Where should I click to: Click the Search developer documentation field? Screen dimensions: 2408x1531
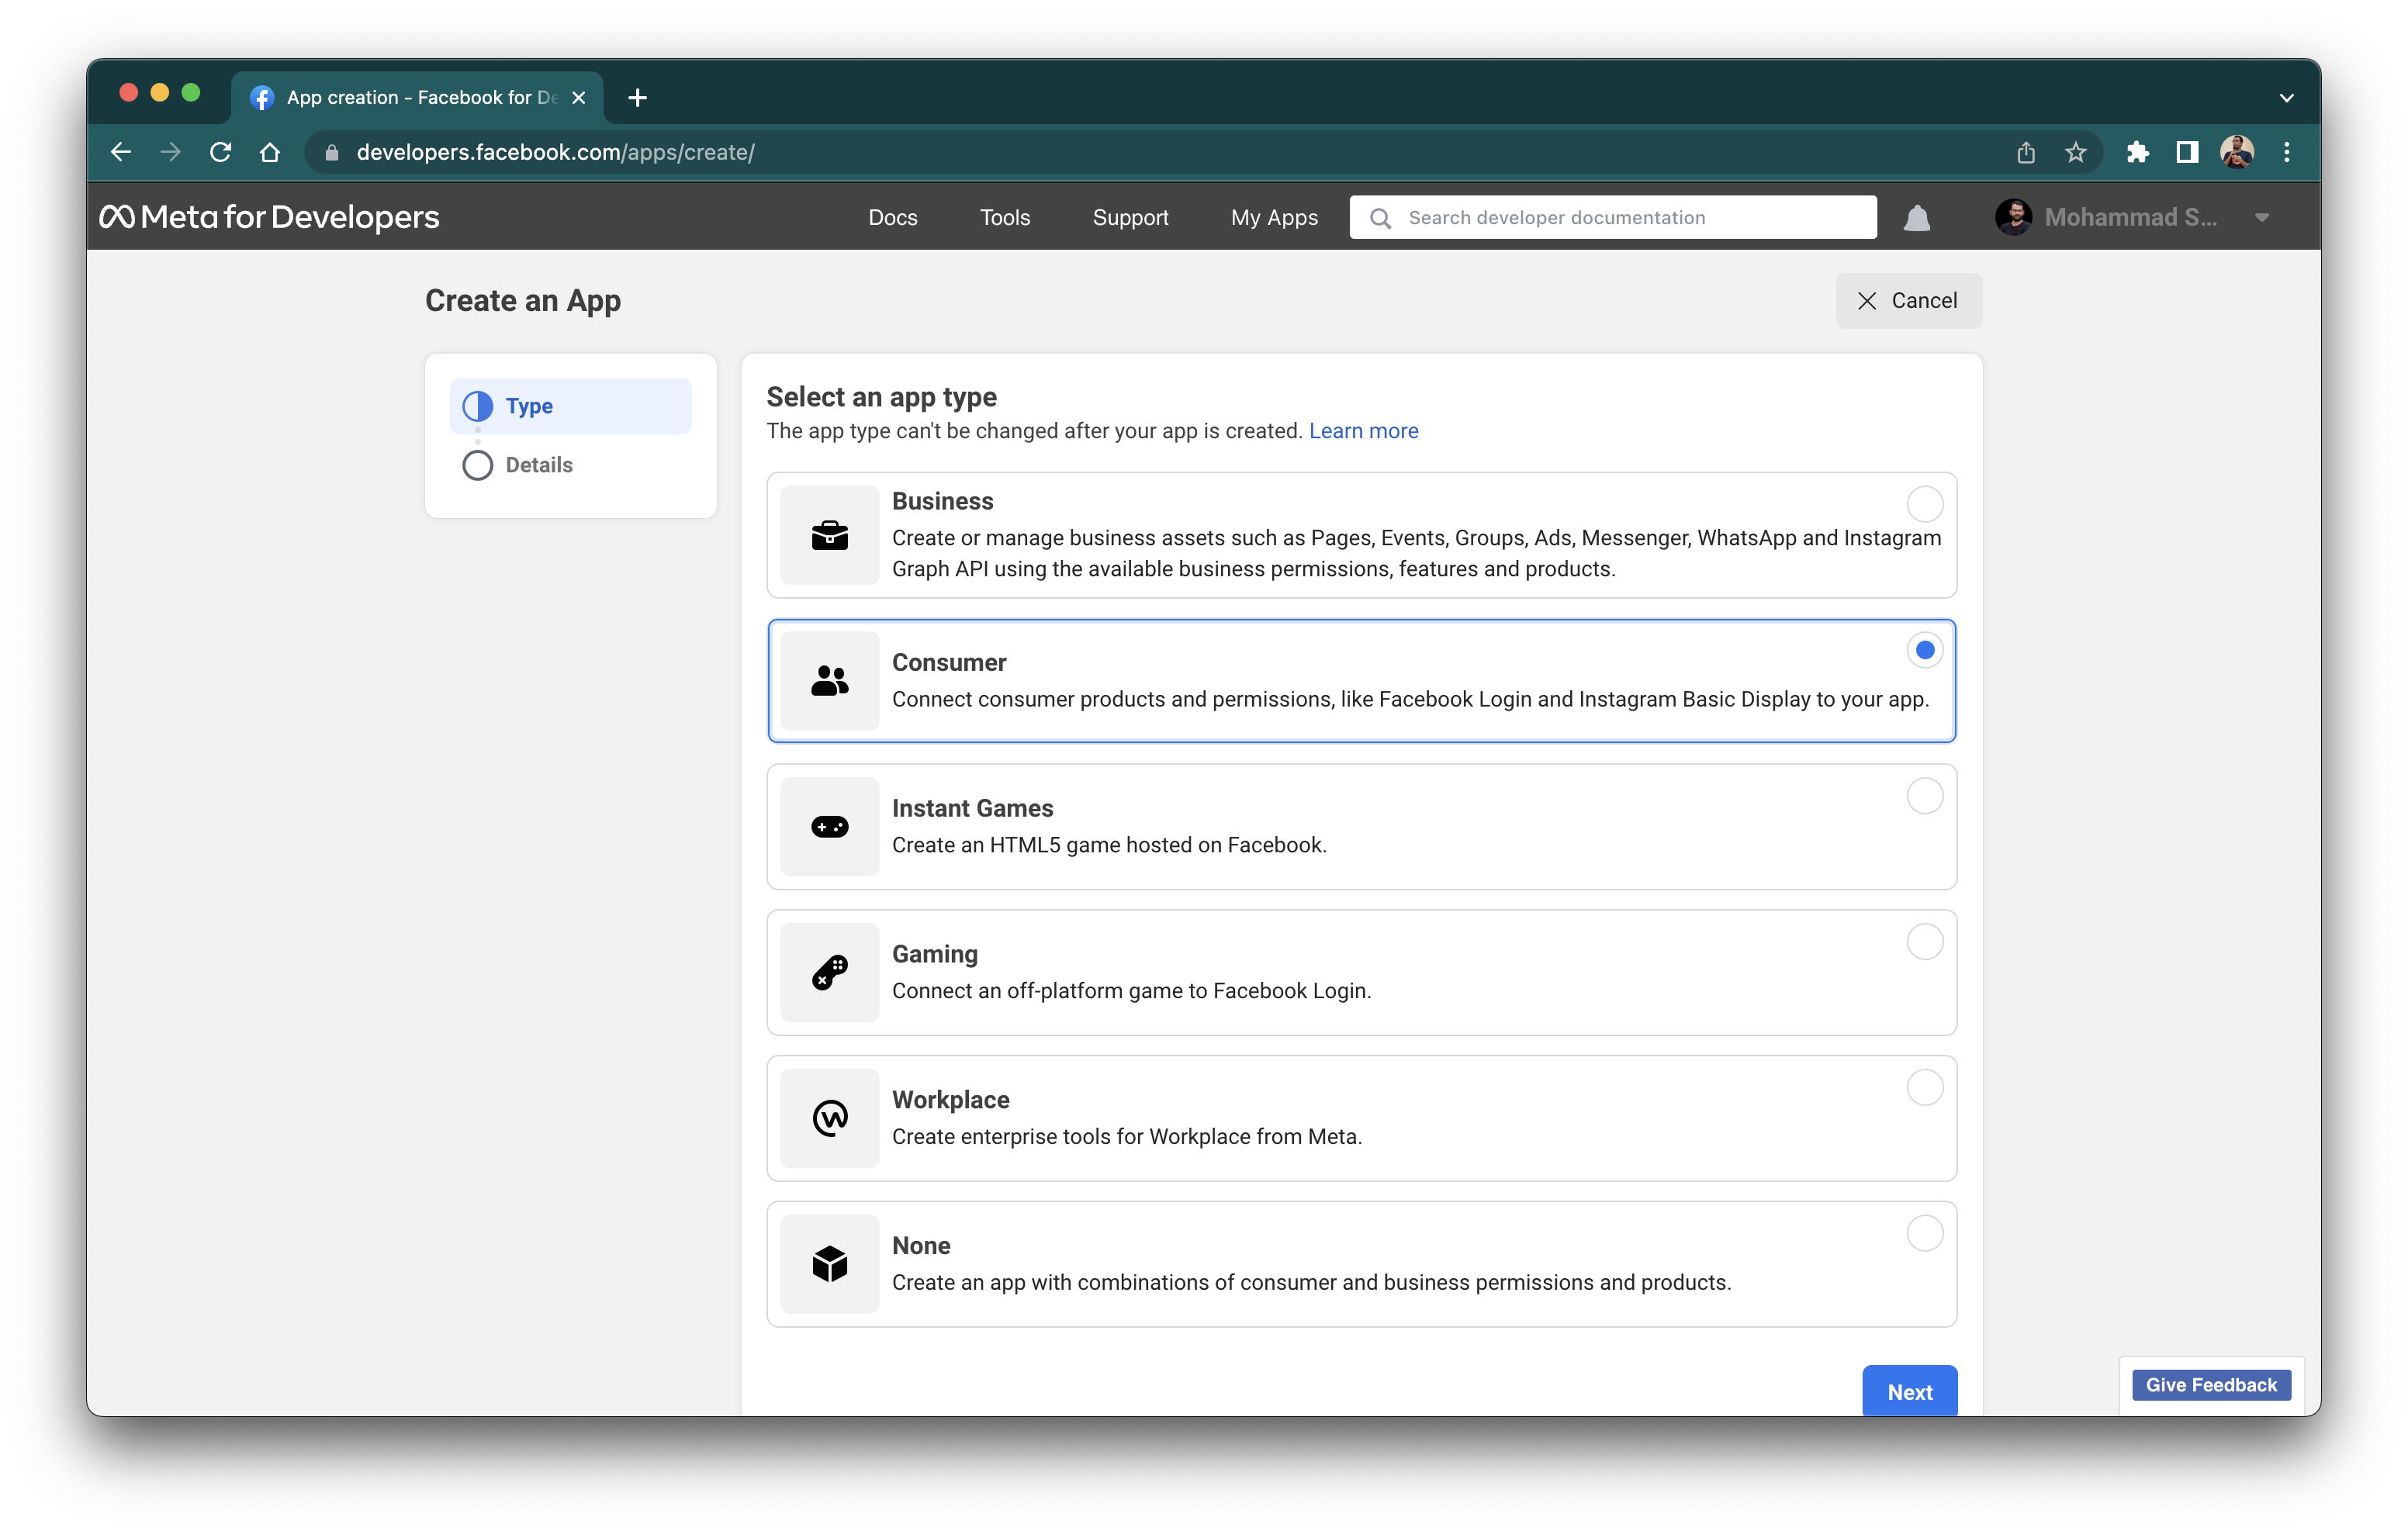pyautogui.click(x=1617, y=216)
